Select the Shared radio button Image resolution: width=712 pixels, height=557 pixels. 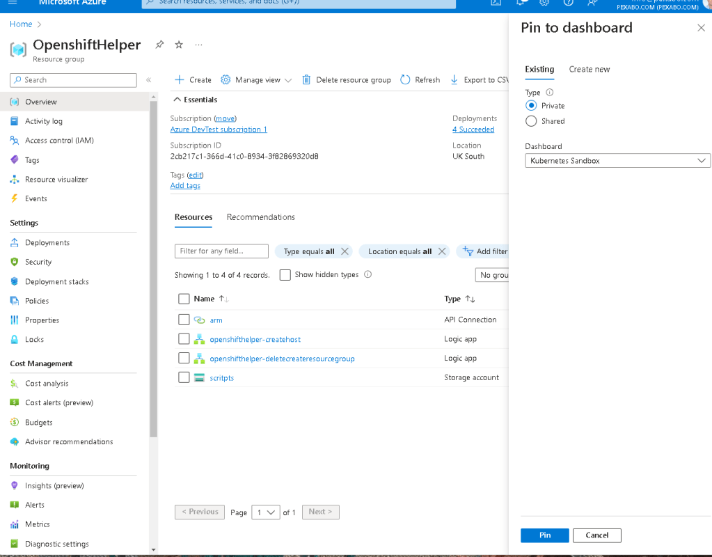pos(531,121)
